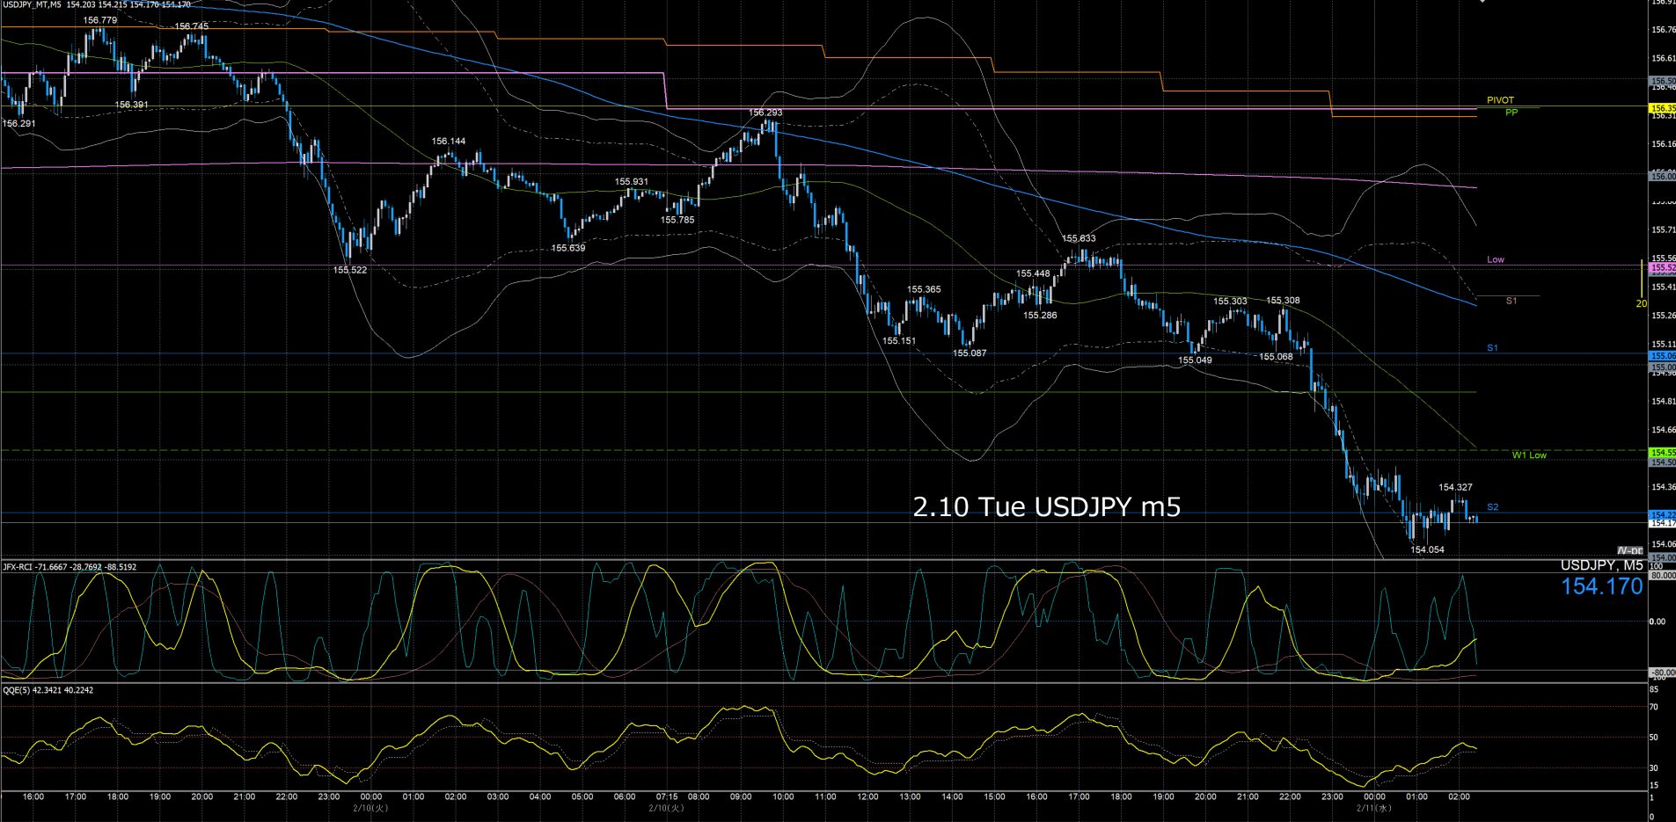1676x822 pixels.
Task: Select the 'USDJPY, M5' symbol label
Action: pos(1601,566)
